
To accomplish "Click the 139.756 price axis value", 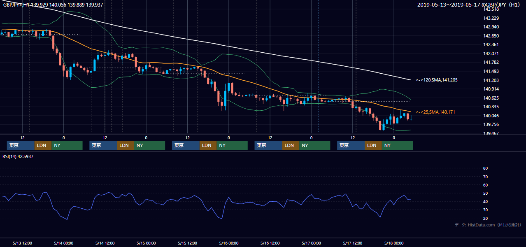I will 491,125.
